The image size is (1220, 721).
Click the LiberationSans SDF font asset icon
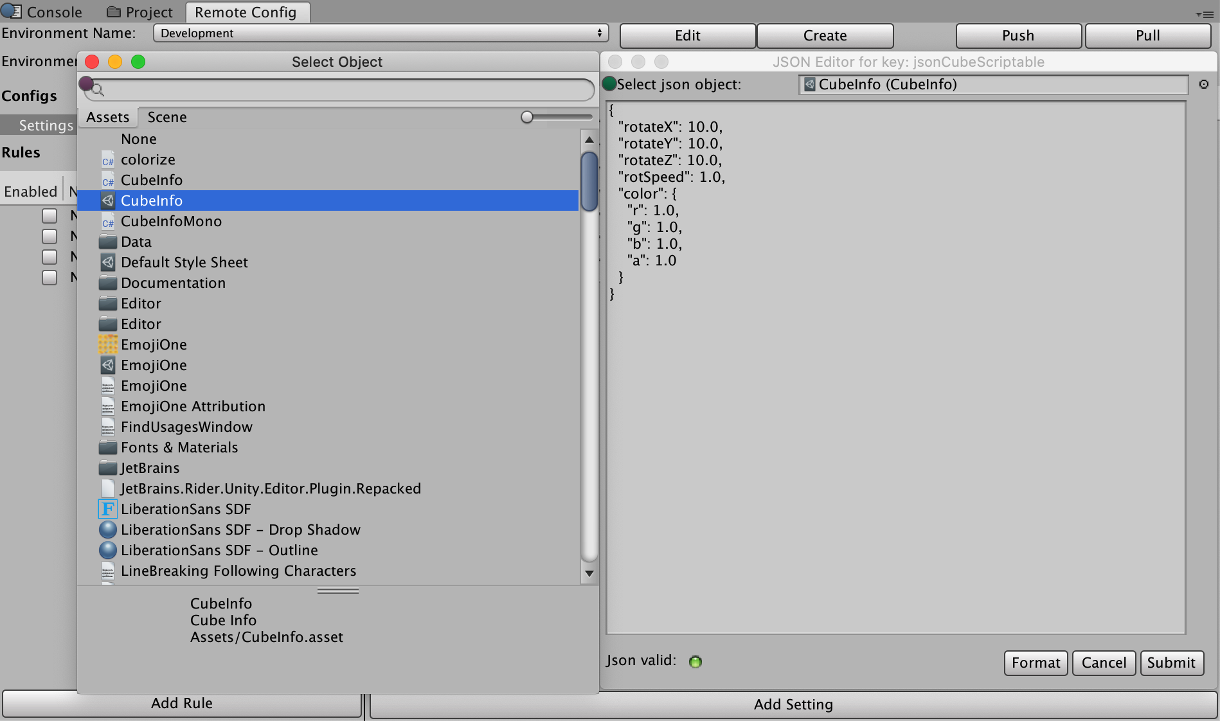click(x=107, y=509)
